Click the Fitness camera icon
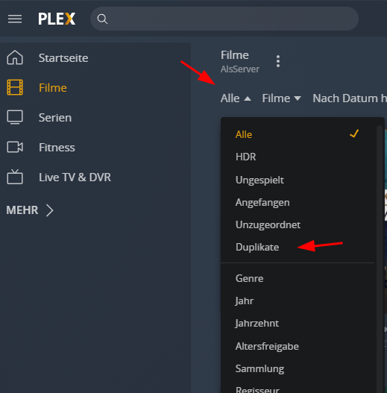 point(15,147)
